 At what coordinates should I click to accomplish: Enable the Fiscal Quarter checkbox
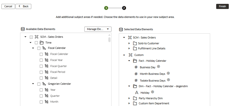tap(41, 66)
